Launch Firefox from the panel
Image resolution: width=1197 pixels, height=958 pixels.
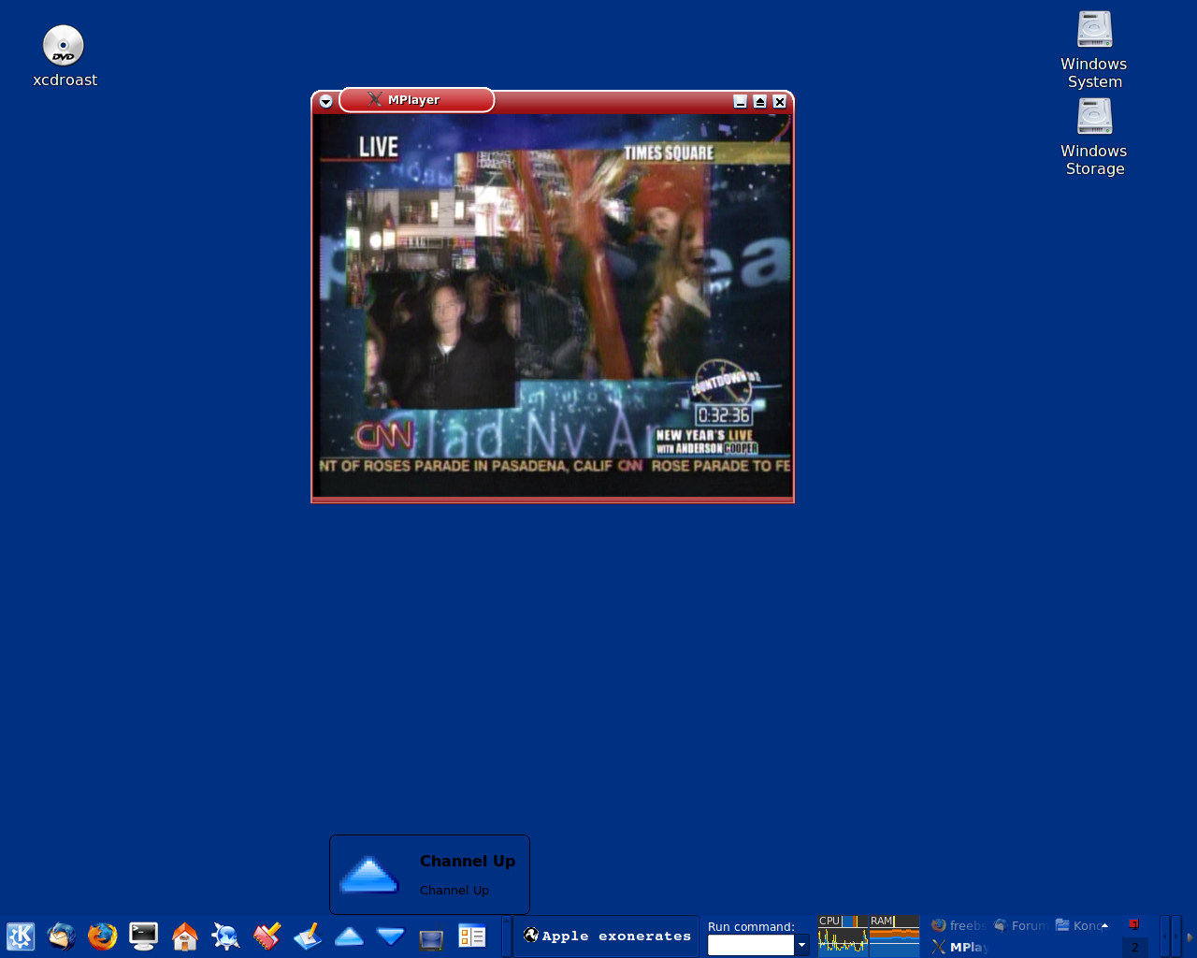tap(103, 936)
